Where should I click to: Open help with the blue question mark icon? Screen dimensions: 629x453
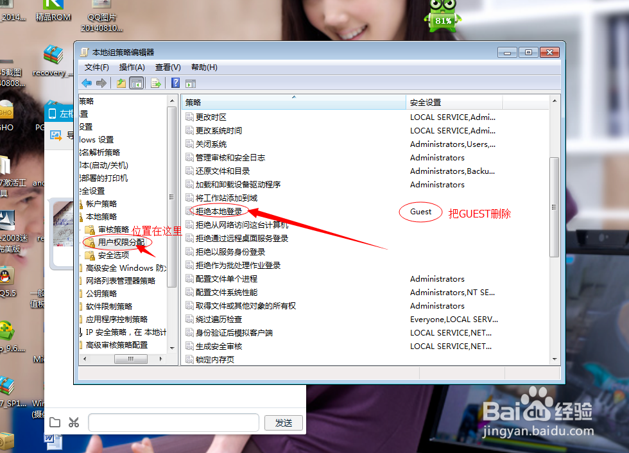pos(174,82)
